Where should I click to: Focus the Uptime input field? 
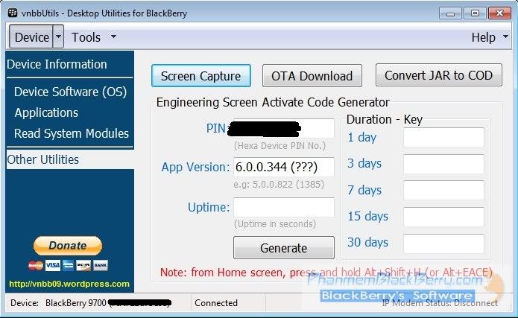[284, 207]
